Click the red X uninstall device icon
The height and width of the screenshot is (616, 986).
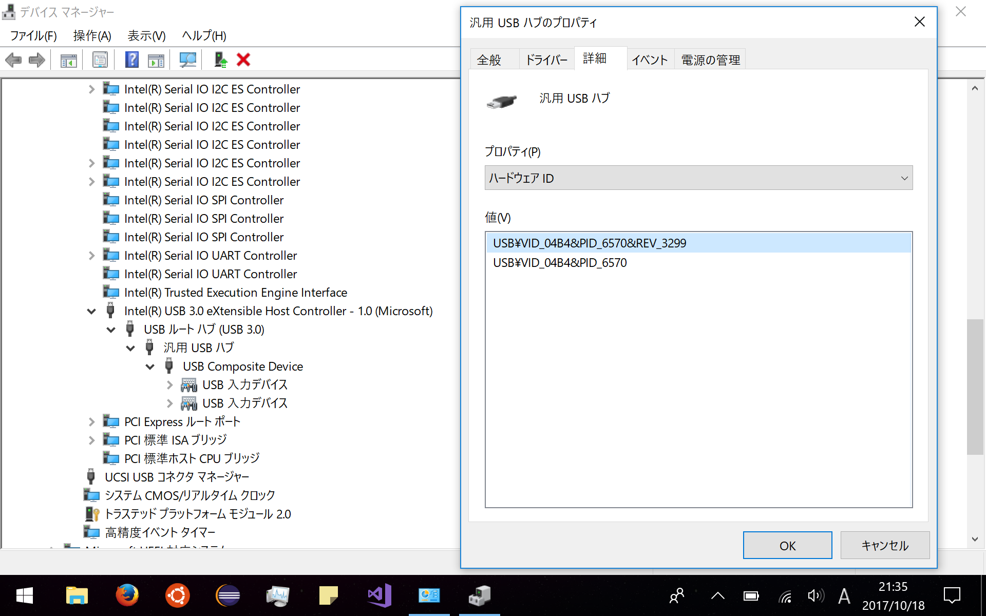click(243, 60)
